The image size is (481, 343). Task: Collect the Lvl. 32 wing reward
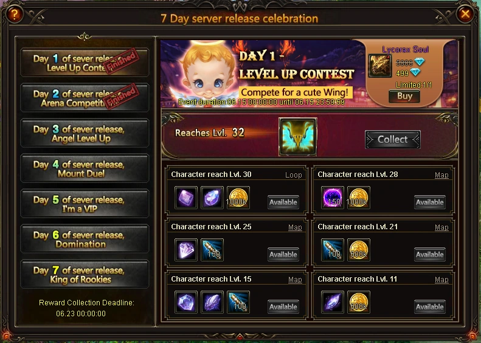click(x=393, y=140)
